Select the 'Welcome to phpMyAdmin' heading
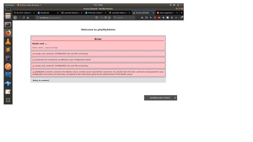The width and height of the screenshot is (253, 142). coord(98,30)
